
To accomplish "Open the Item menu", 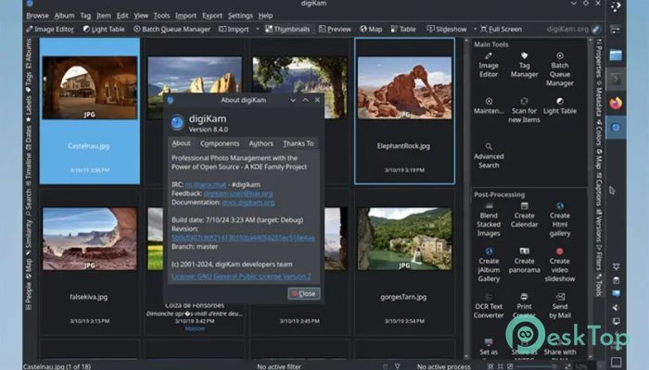I will click(x=104, y=16).
